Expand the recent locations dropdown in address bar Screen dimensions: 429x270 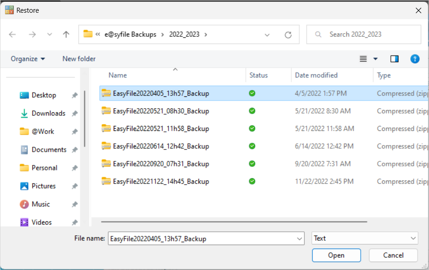coord(267,34)
